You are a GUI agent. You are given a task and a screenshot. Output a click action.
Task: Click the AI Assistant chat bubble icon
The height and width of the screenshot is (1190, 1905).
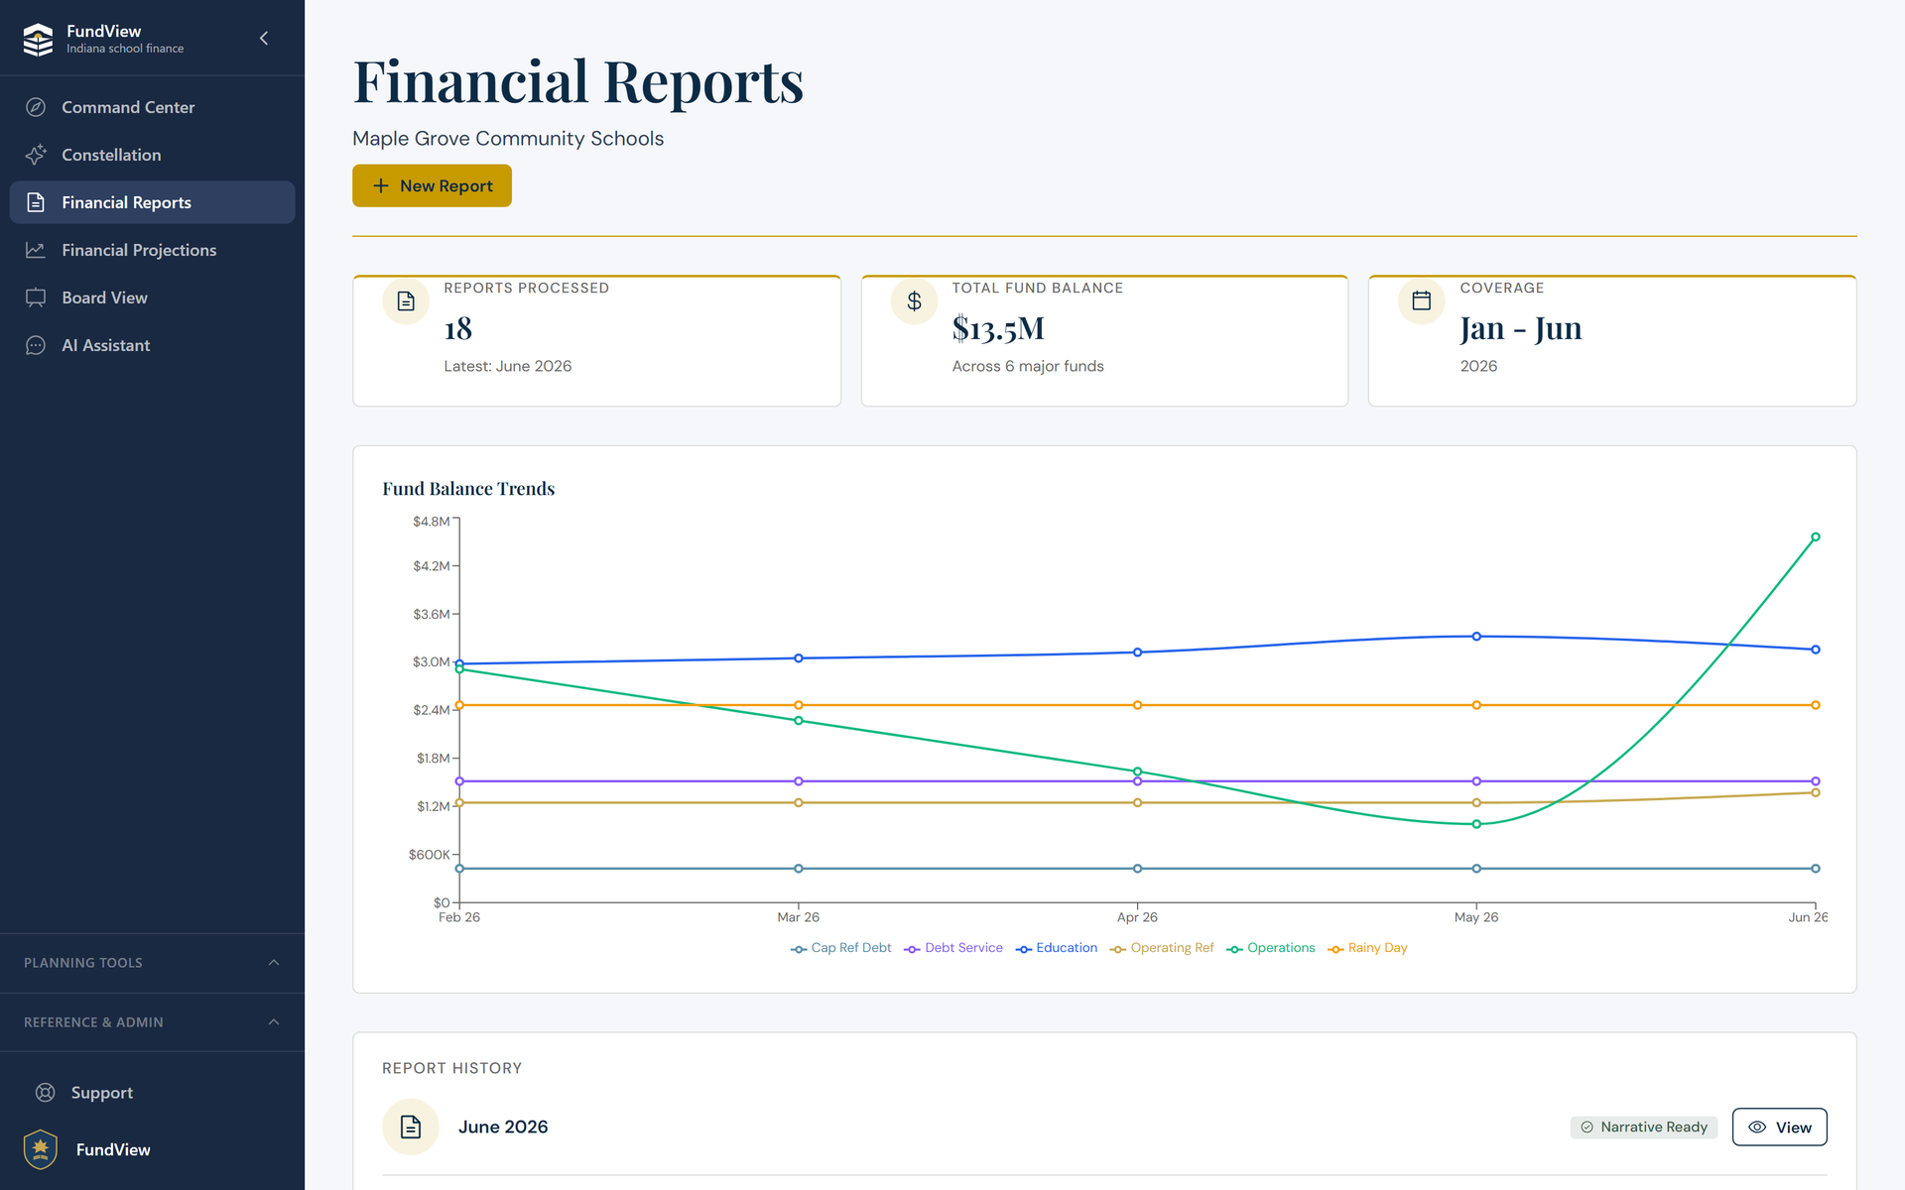36,345
